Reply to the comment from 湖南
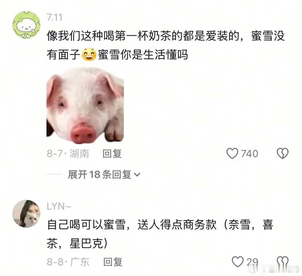This screenshot has height=276, width=302. coord(112,153)
